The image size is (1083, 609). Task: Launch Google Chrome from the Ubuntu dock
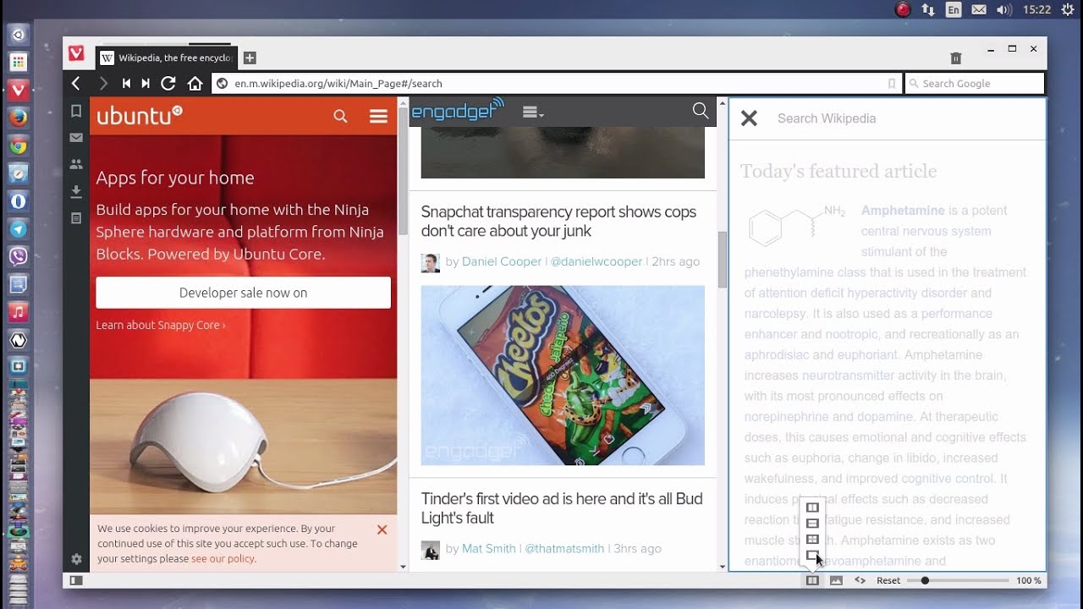tap(19, 145)
